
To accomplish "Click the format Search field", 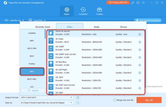I will (x=33, y=90).
